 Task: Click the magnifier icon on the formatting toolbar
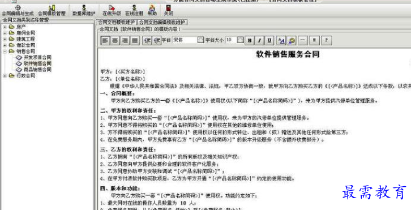coord(292,40)
